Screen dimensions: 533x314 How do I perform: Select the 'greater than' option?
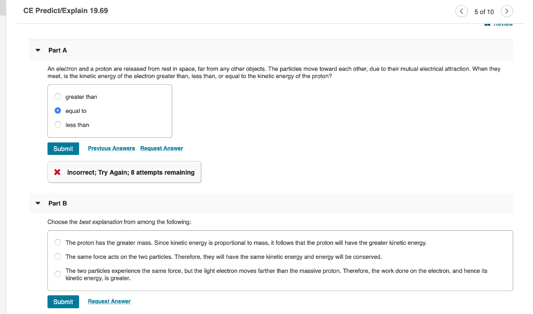pyautogui.click(x=58, y=97)
